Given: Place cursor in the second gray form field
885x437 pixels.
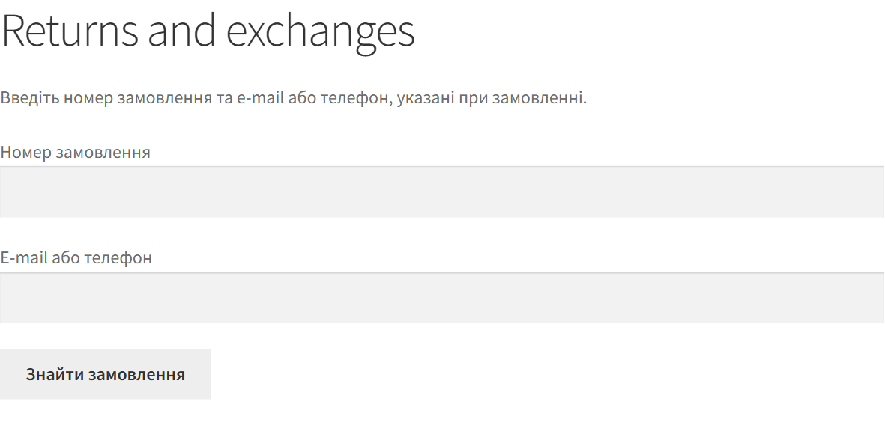Looking at the screenshot, I should (442, 298).
